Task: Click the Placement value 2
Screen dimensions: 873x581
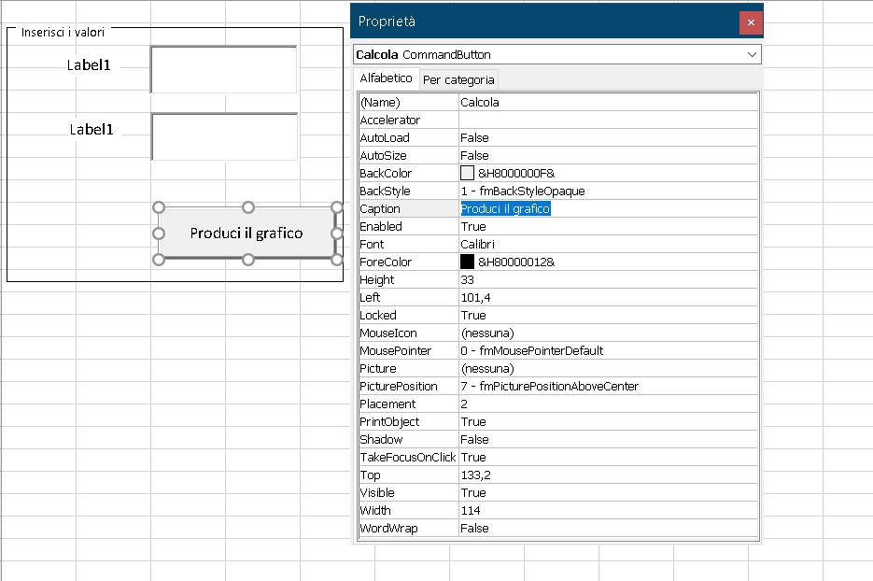Action: tap(608, 404)
